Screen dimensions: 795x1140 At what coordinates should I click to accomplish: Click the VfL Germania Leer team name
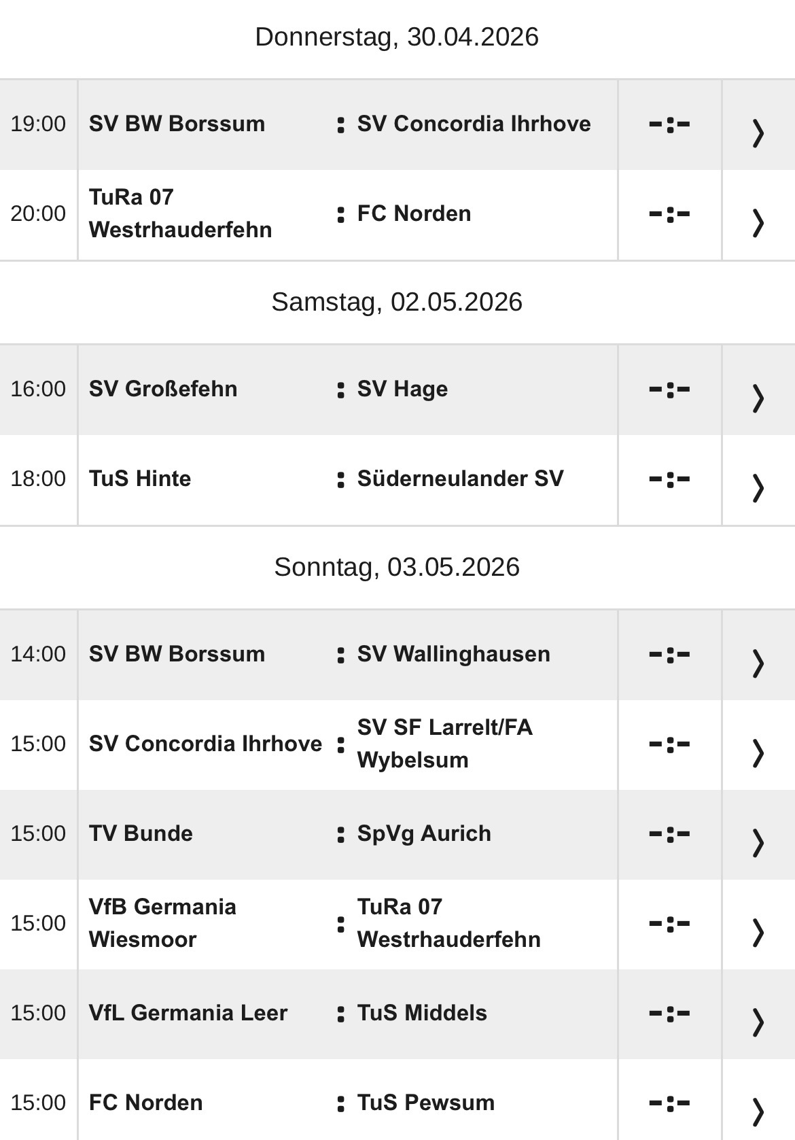188,1013
